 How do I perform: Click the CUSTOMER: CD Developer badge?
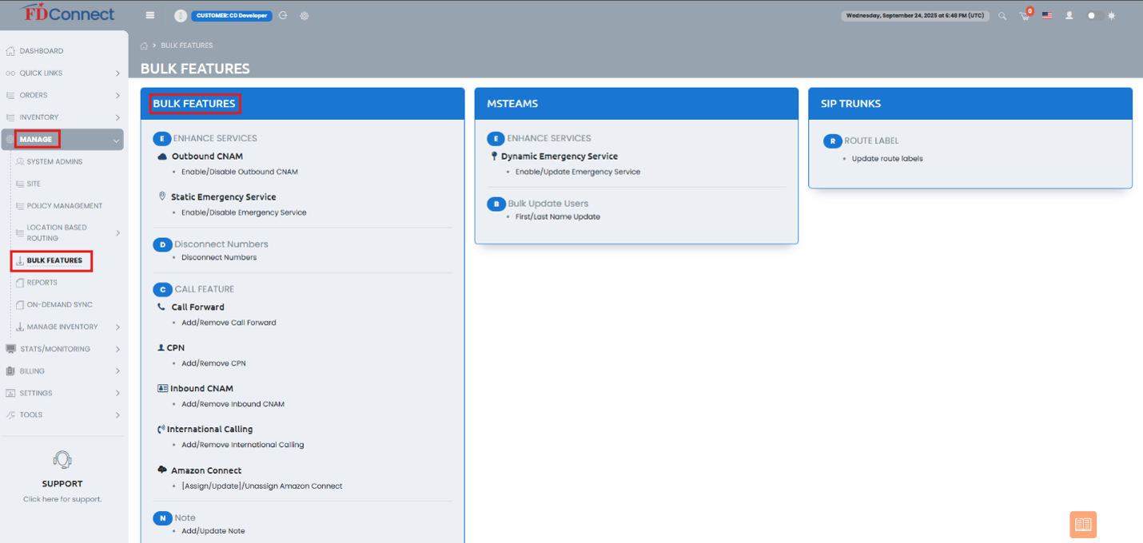click(232, 15)
